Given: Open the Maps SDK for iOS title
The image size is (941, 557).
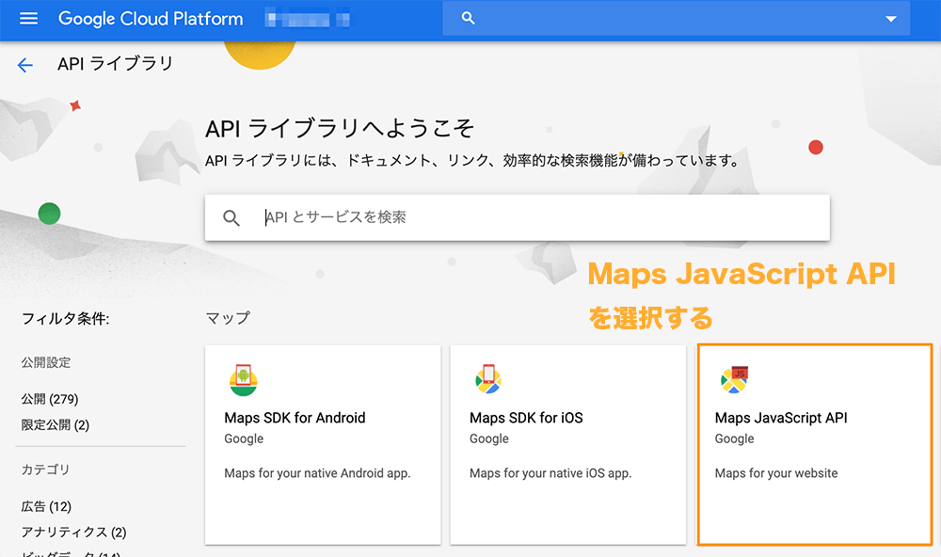Looking at the screenshot, I should click(x=526, y=418).
